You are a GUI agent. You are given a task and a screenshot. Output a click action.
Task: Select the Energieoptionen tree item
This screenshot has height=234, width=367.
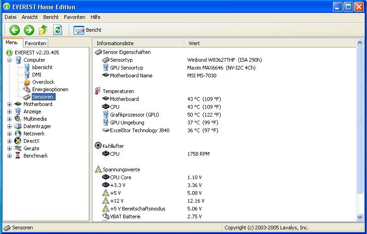point(50,89)
